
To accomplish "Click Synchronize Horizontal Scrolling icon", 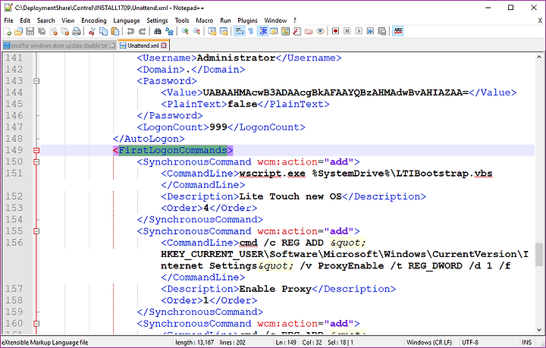I will pyautogui.click(x=224, y=31).
